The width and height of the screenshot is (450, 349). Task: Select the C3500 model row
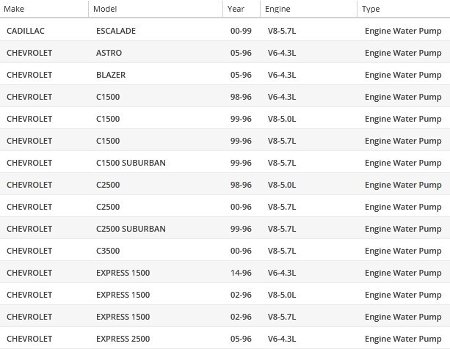[108, 251]
